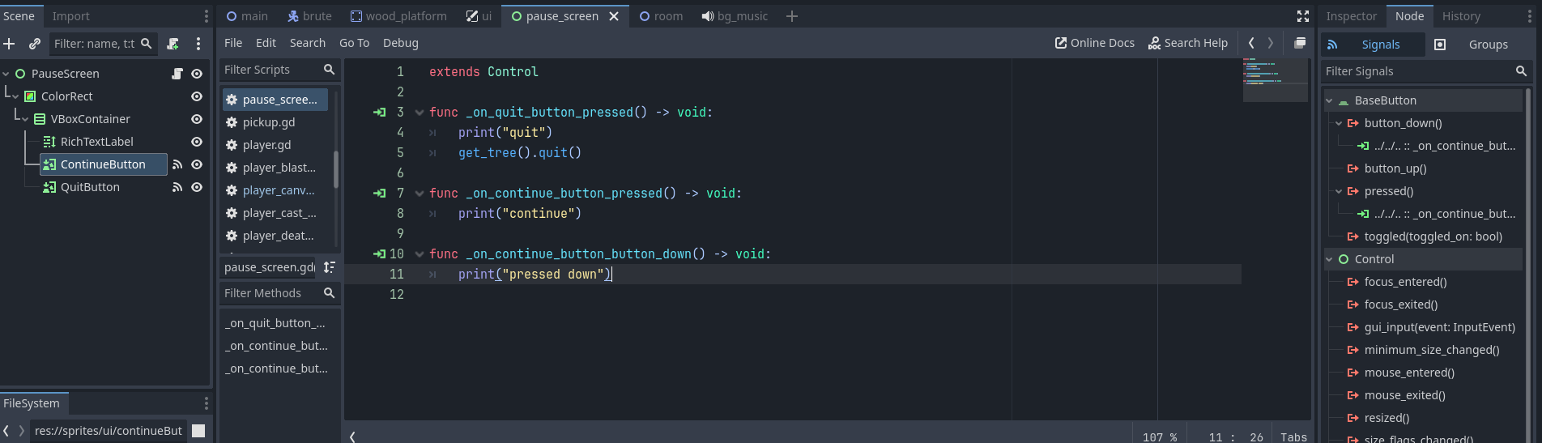Viewport: 1542px width, 443px height.
Task: Switch to the Import dock tab
Action: 71,16
